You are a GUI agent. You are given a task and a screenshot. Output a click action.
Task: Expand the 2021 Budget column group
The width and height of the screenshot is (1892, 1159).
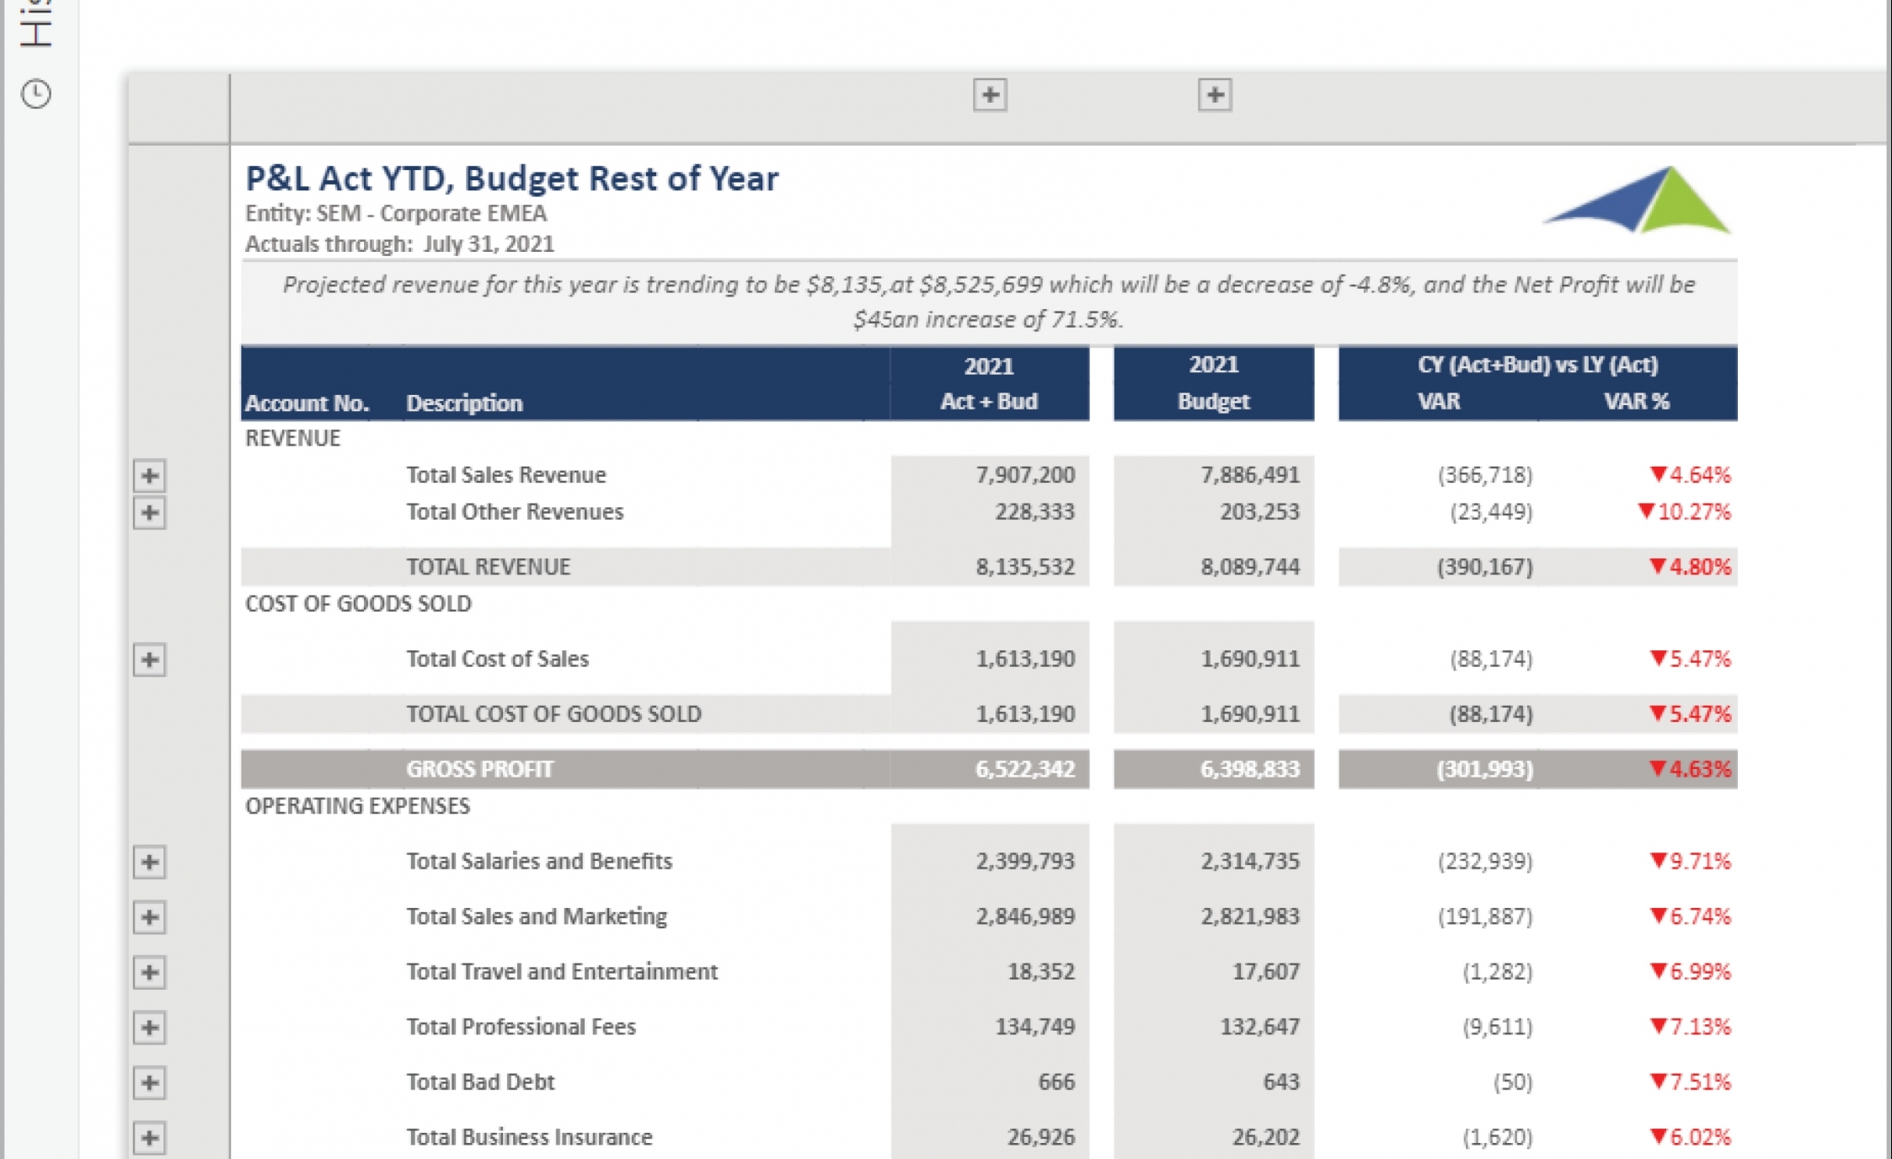pos(1214,95)
